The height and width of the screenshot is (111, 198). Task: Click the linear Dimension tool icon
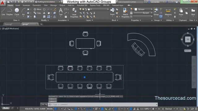pyautogui.click(x=66, y=9)
